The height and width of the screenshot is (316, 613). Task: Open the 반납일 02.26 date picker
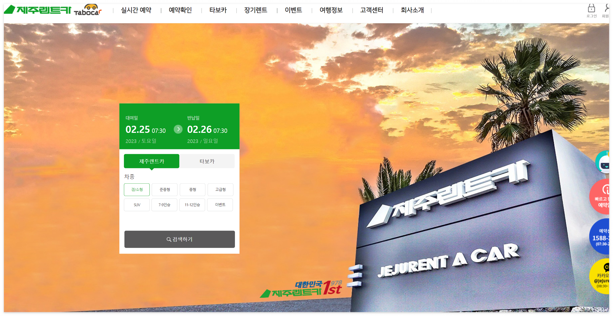tap(199, 129)
